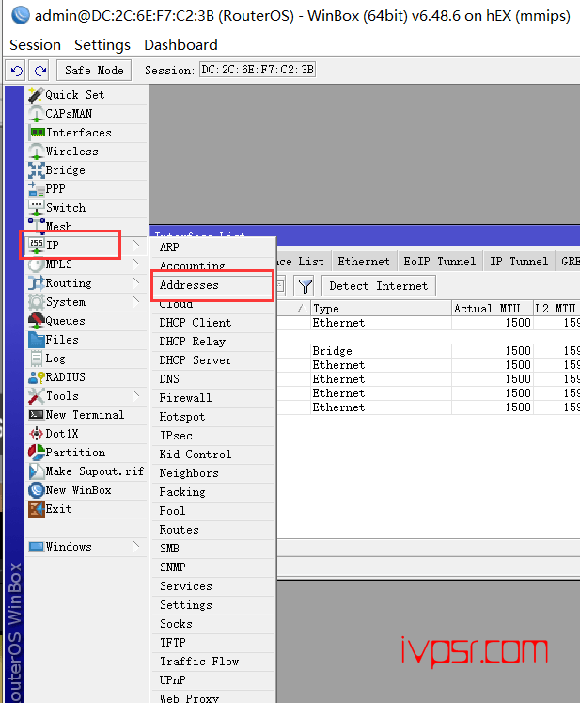Click the New Terminal icon
The image size is (580, 703).
tap(36, 415)
